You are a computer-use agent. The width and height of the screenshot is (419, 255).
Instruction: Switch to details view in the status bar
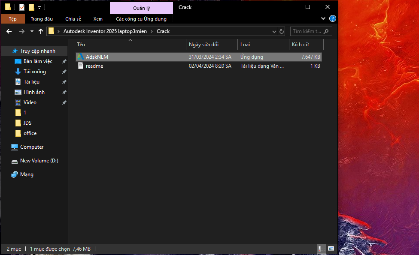tap(320, 249)
